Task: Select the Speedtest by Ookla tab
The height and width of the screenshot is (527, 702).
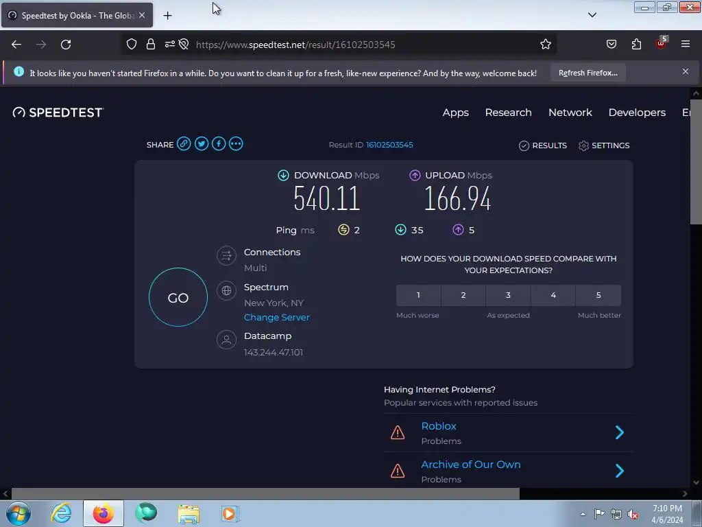Action: tap(77, 15)
